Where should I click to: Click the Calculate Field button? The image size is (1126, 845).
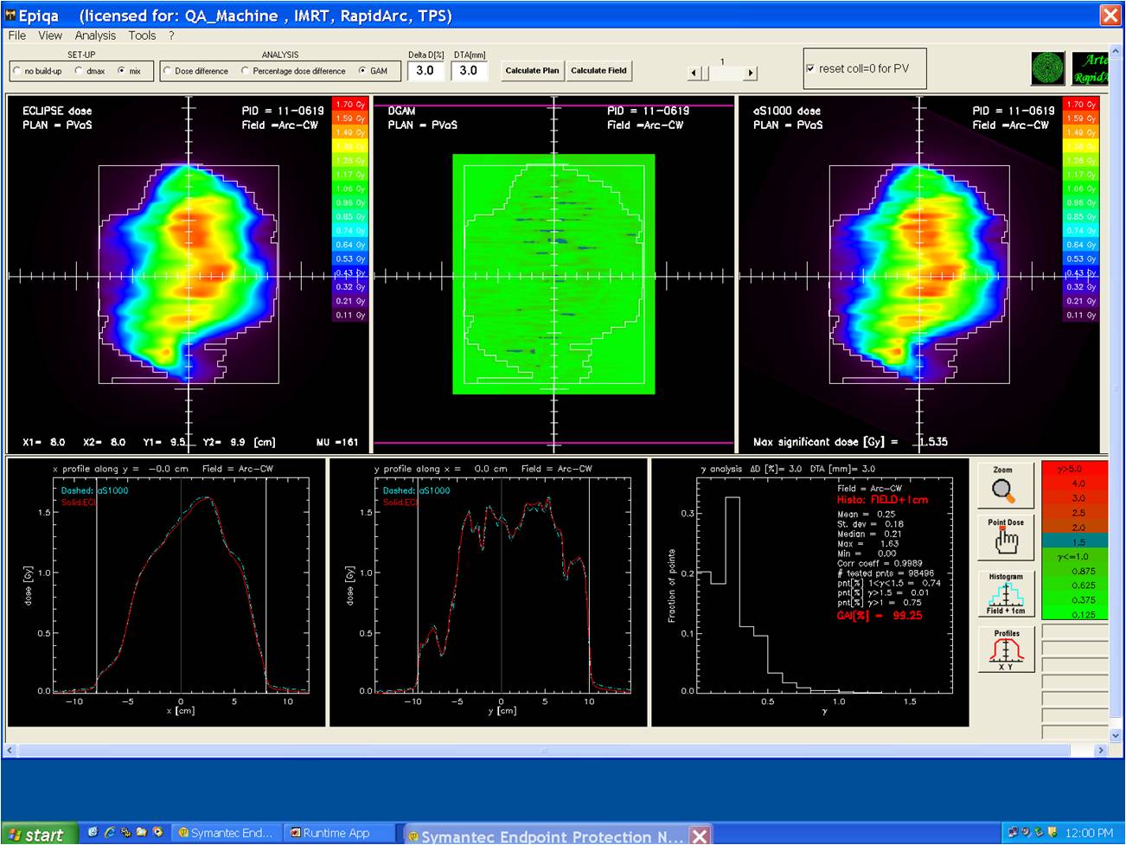(598, 71)
